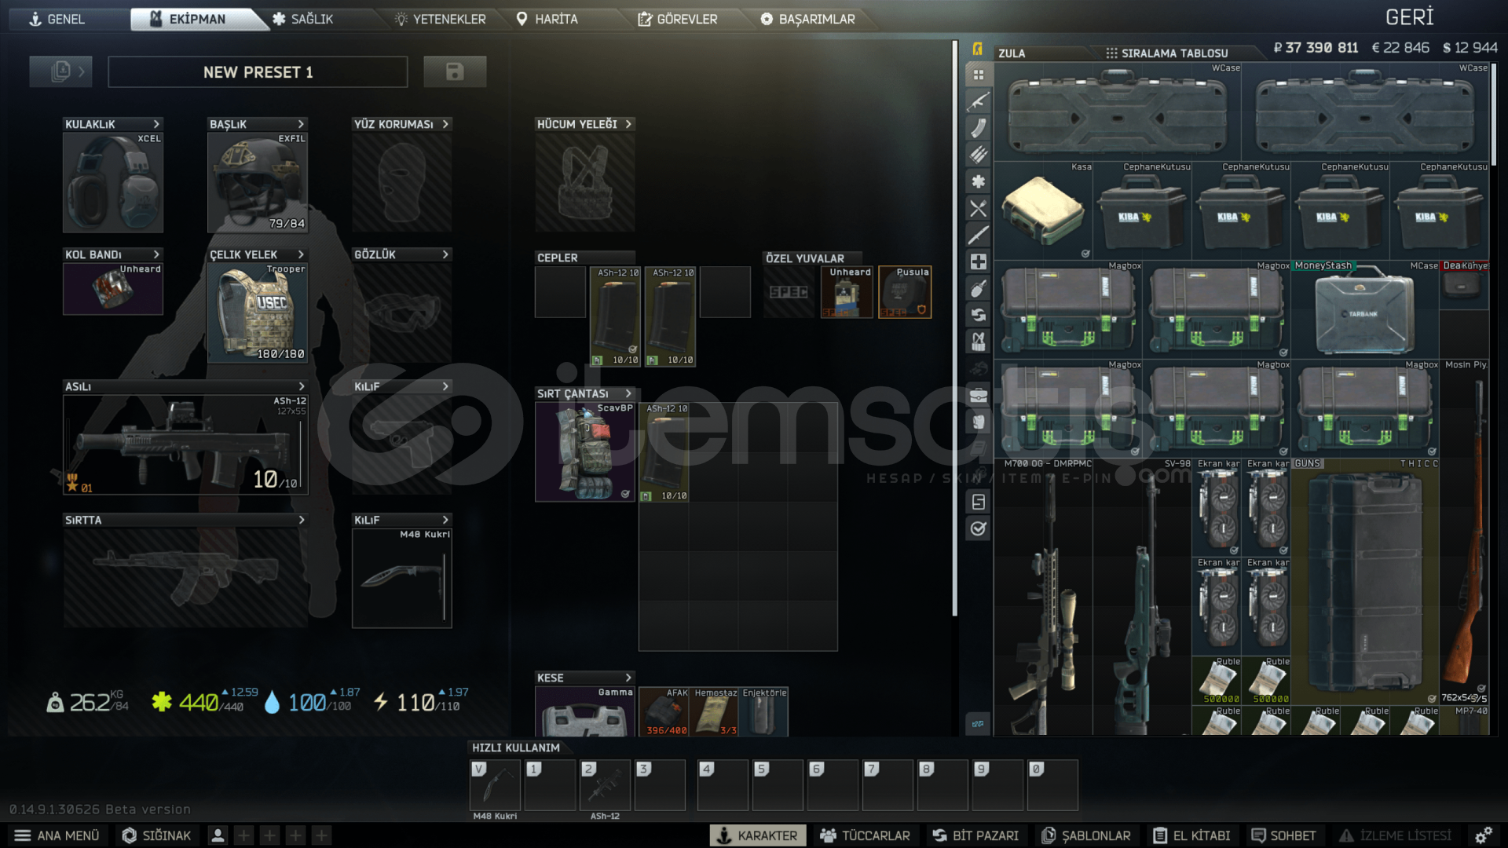Filter stash by grenade icon

[x=978, y=288]
